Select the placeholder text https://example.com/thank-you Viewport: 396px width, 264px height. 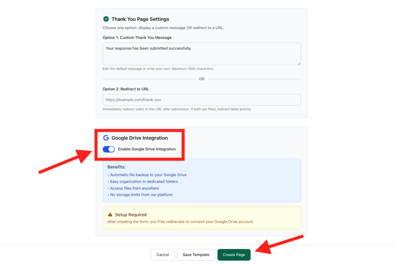134,100
